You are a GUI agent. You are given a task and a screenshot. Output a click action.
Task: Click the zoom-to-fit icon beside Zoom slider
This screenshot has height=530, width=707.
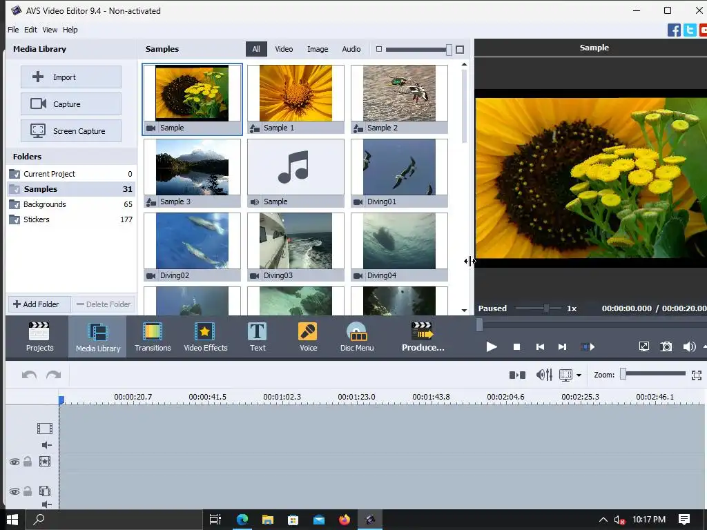pos(697,375)
